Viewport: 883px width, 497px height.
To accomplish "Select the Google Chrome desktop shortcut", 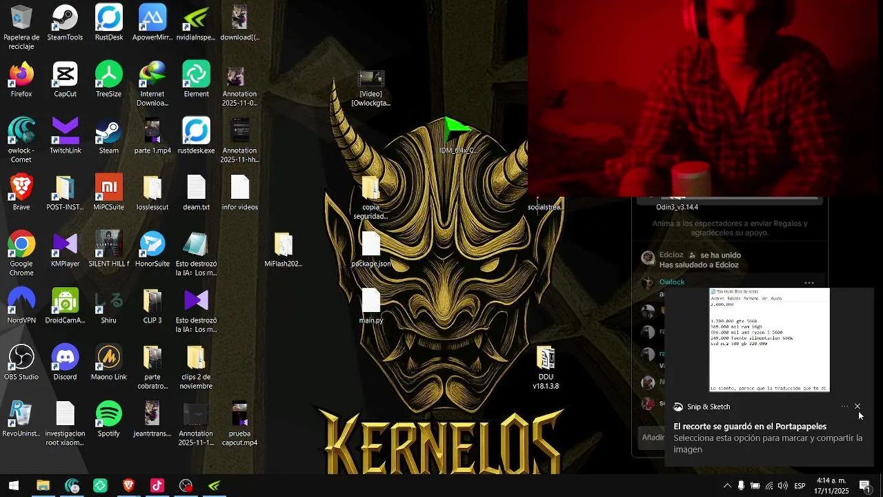I will 21,254.
